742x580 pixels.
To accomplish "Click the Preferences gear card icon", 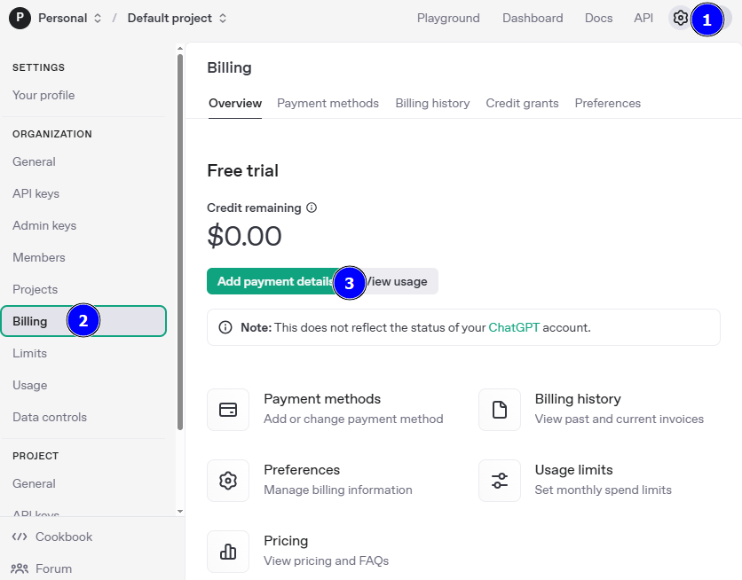I will [228, 481].
